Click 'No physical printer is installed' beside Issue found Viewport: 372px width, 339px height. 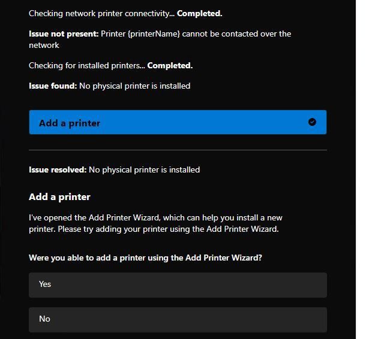pos(135,86)
